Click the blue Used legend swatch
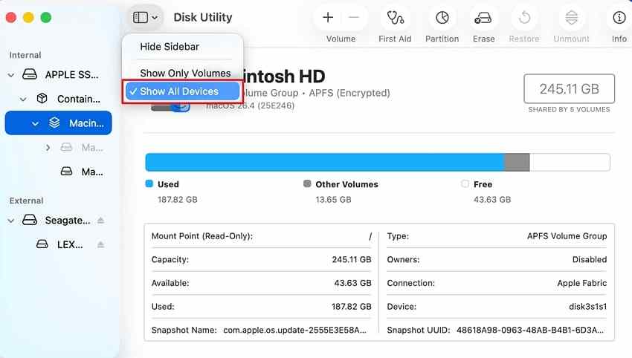This screenshot has height=358, width=632. (x=149, y=183)
